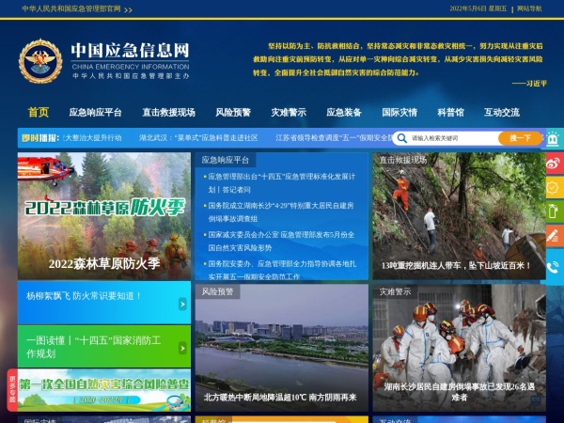Go to 首页 navigation tab
This screenshot has height=423, width=564.
39,112
